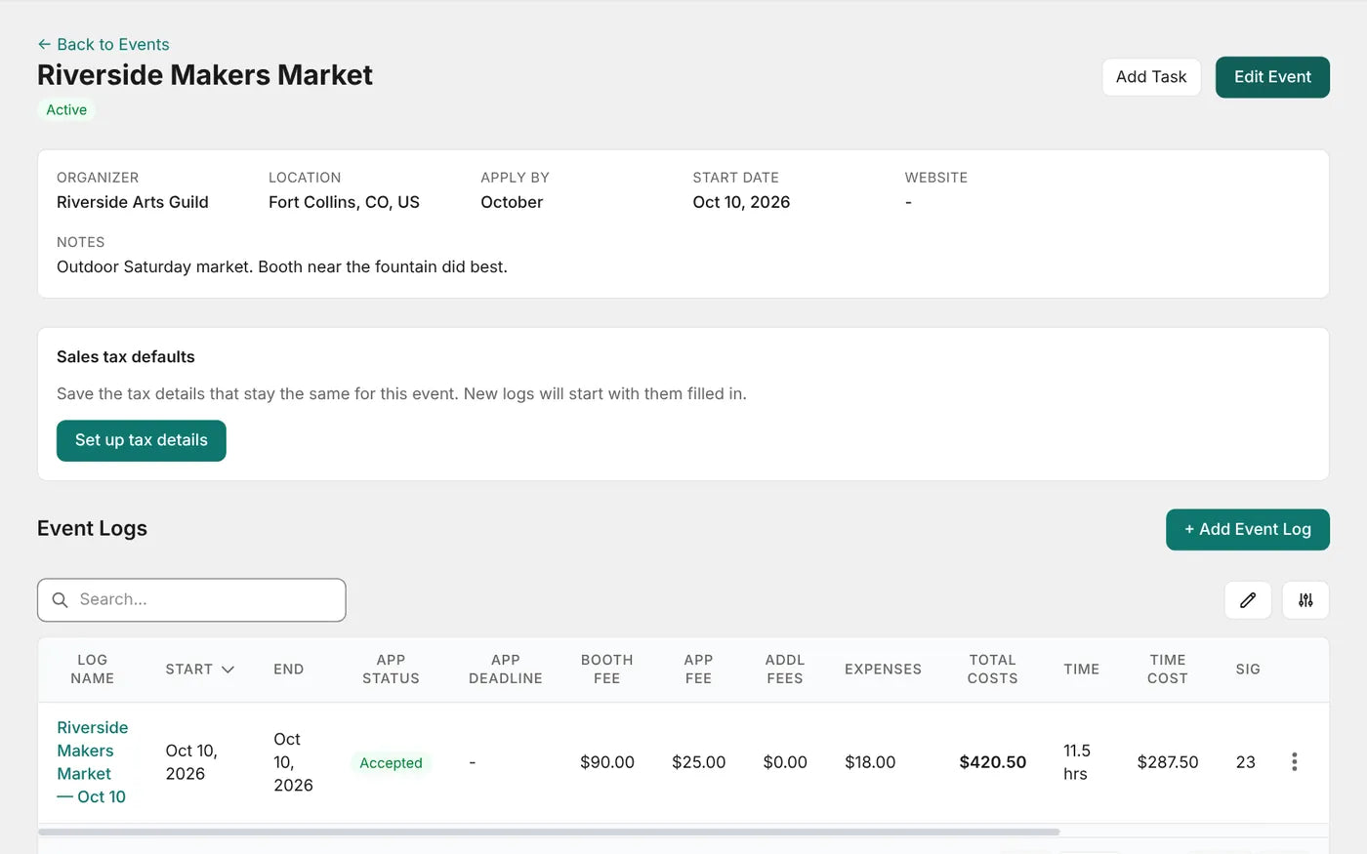1367x854 pixels.
Task: Sort by the START column header
Action: click(200, 670)
